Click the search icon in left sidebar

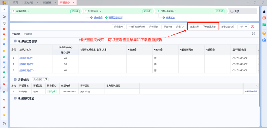pyautogui.click(x=4, y=9)
